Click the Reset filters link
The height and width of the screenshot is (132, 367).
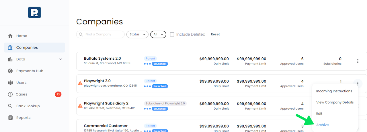pos(215,34)
